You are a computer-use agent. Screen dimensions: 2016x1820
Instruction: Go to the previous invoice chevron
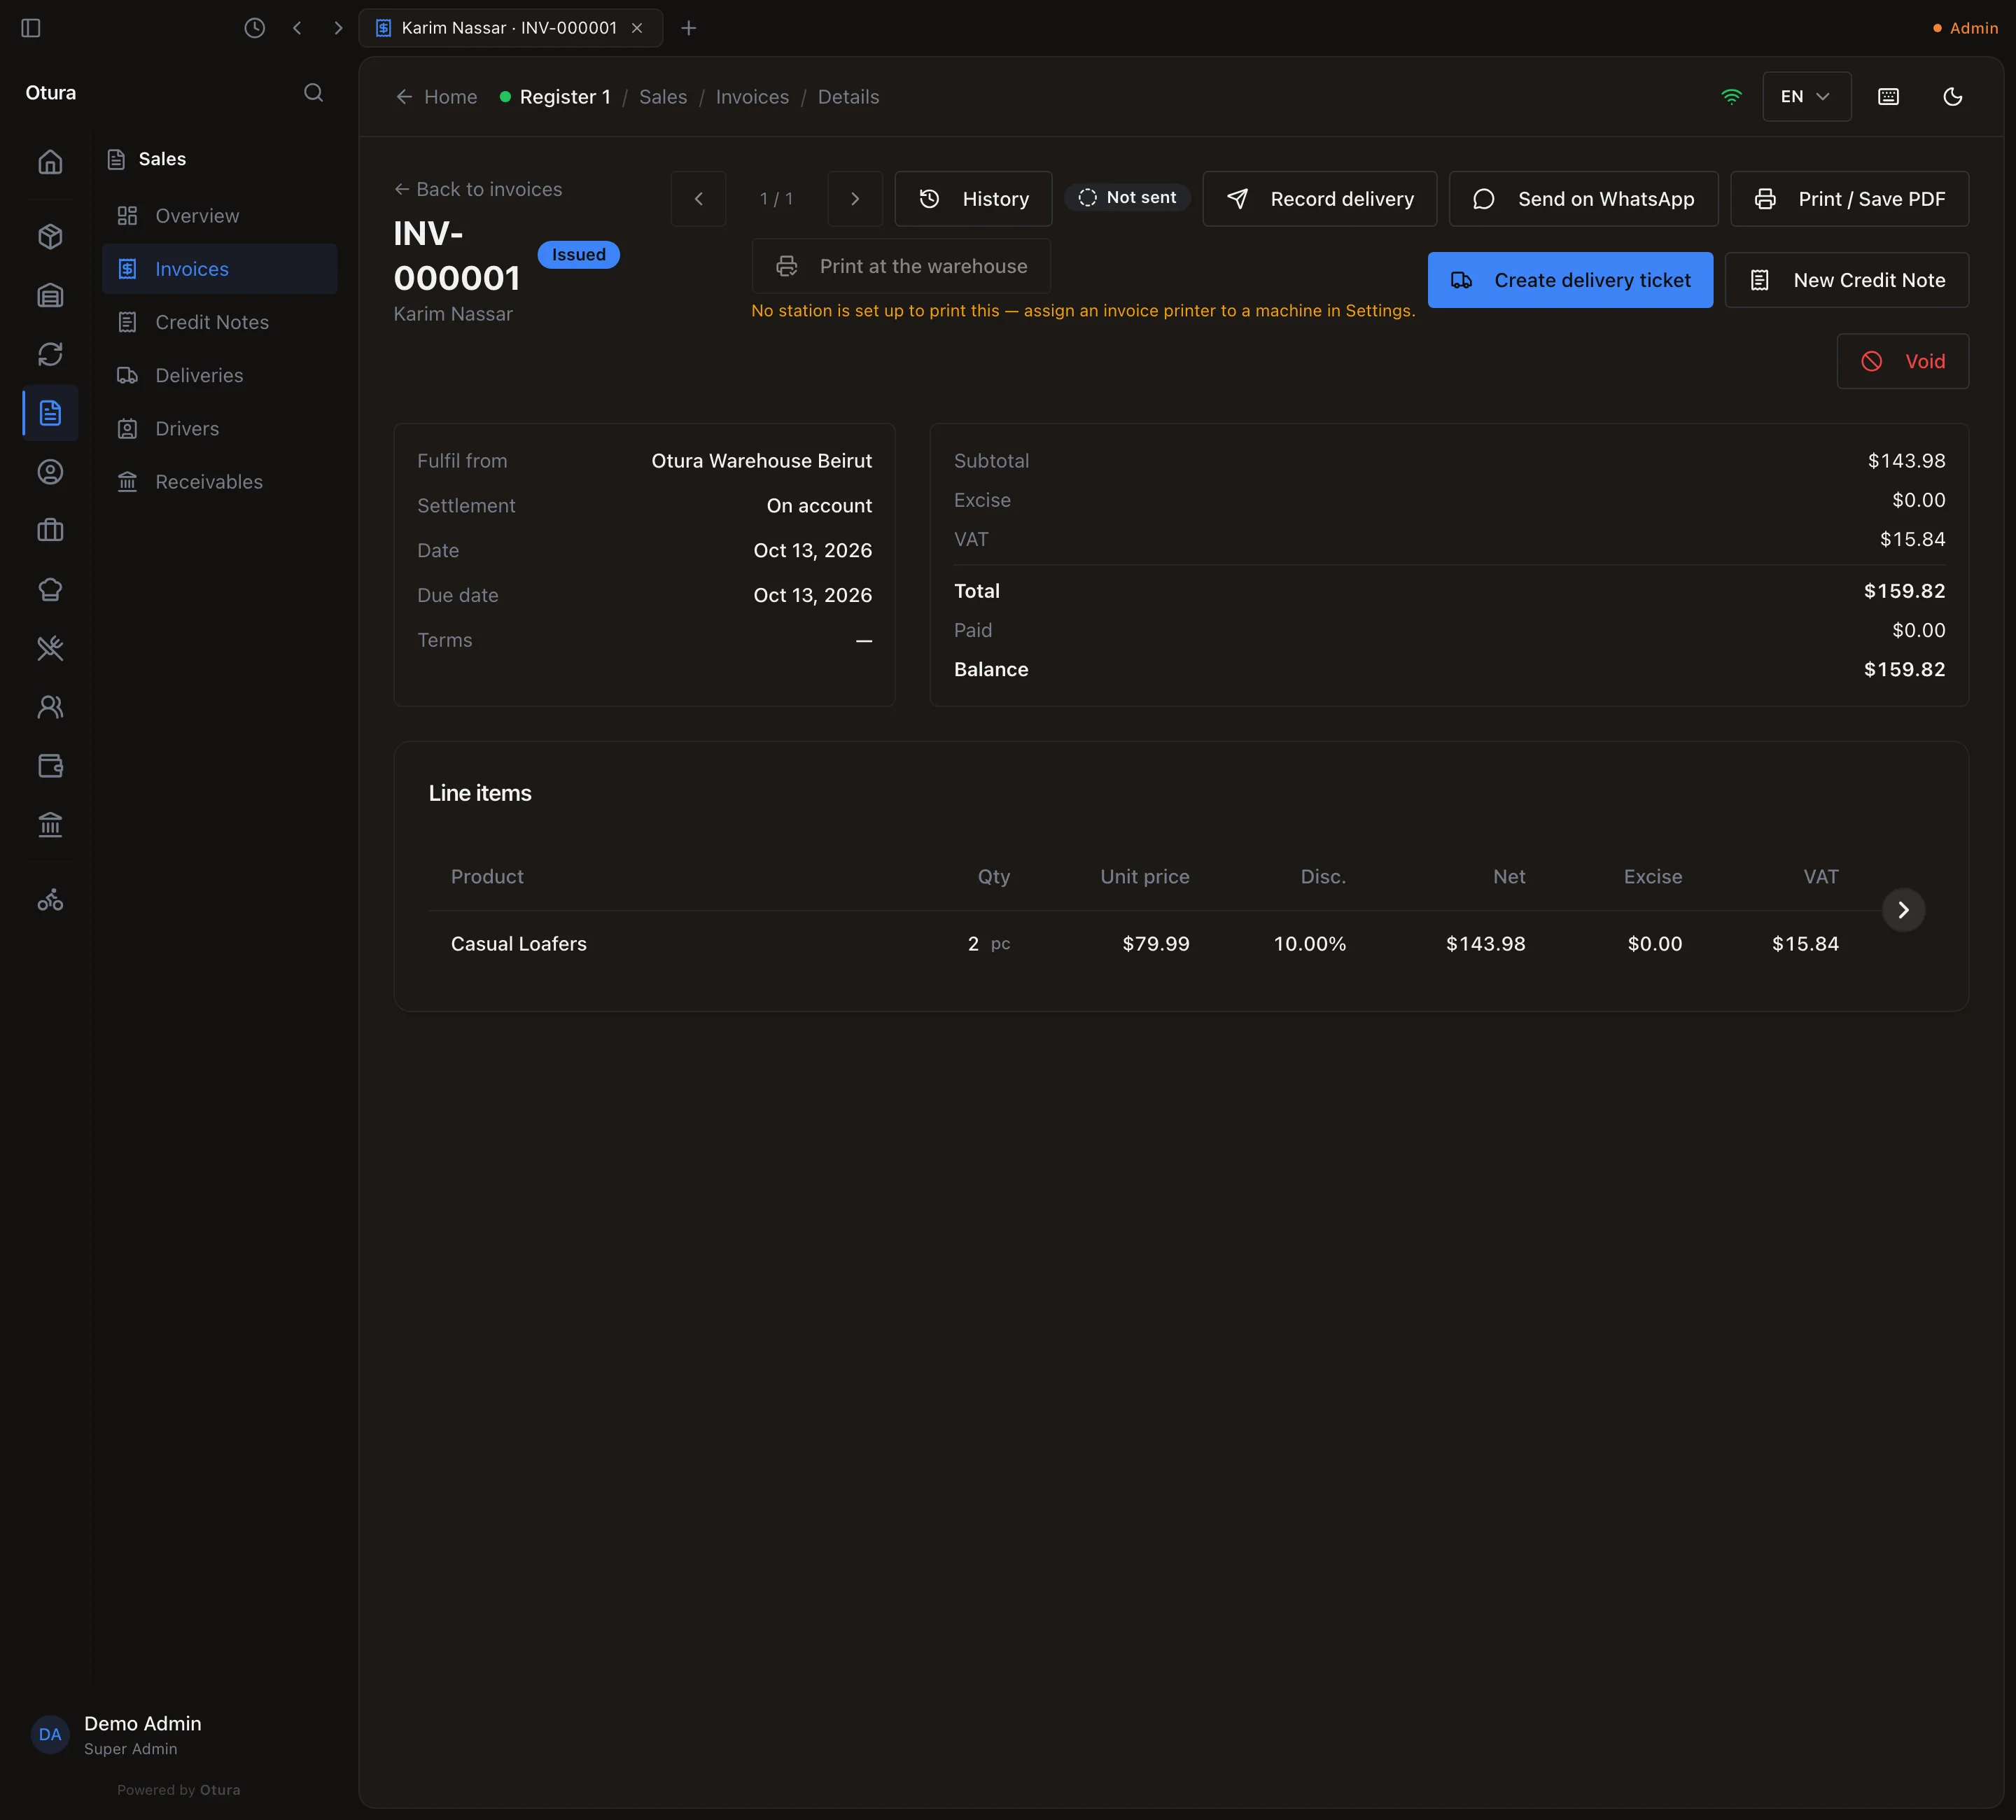tap(698, 199)
